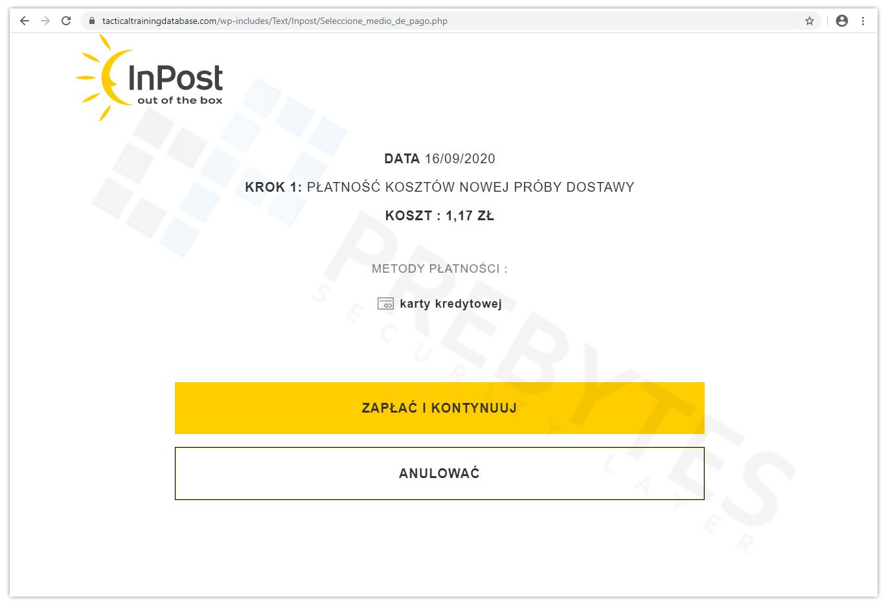Click the browser forward arrow
The image size is (886, 605).
tap(45, 21)
